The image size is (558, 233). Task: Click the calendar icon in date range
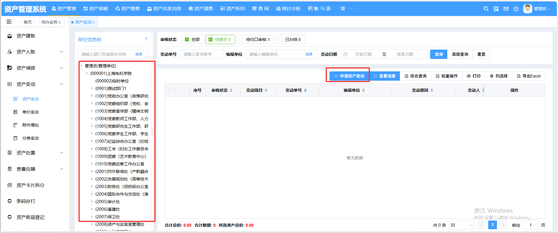(x=345, y=54)
